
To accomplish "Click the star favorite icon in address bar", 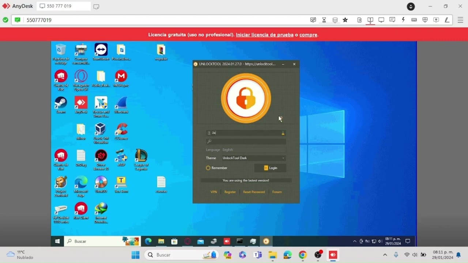I will 345,20.
